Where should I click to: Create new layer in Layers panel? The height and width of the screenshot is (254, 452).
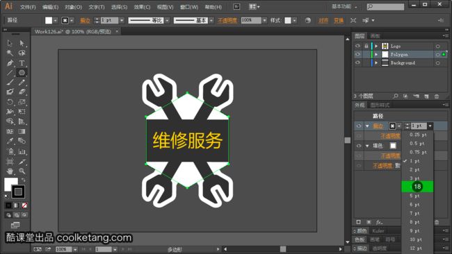[426, 96]
